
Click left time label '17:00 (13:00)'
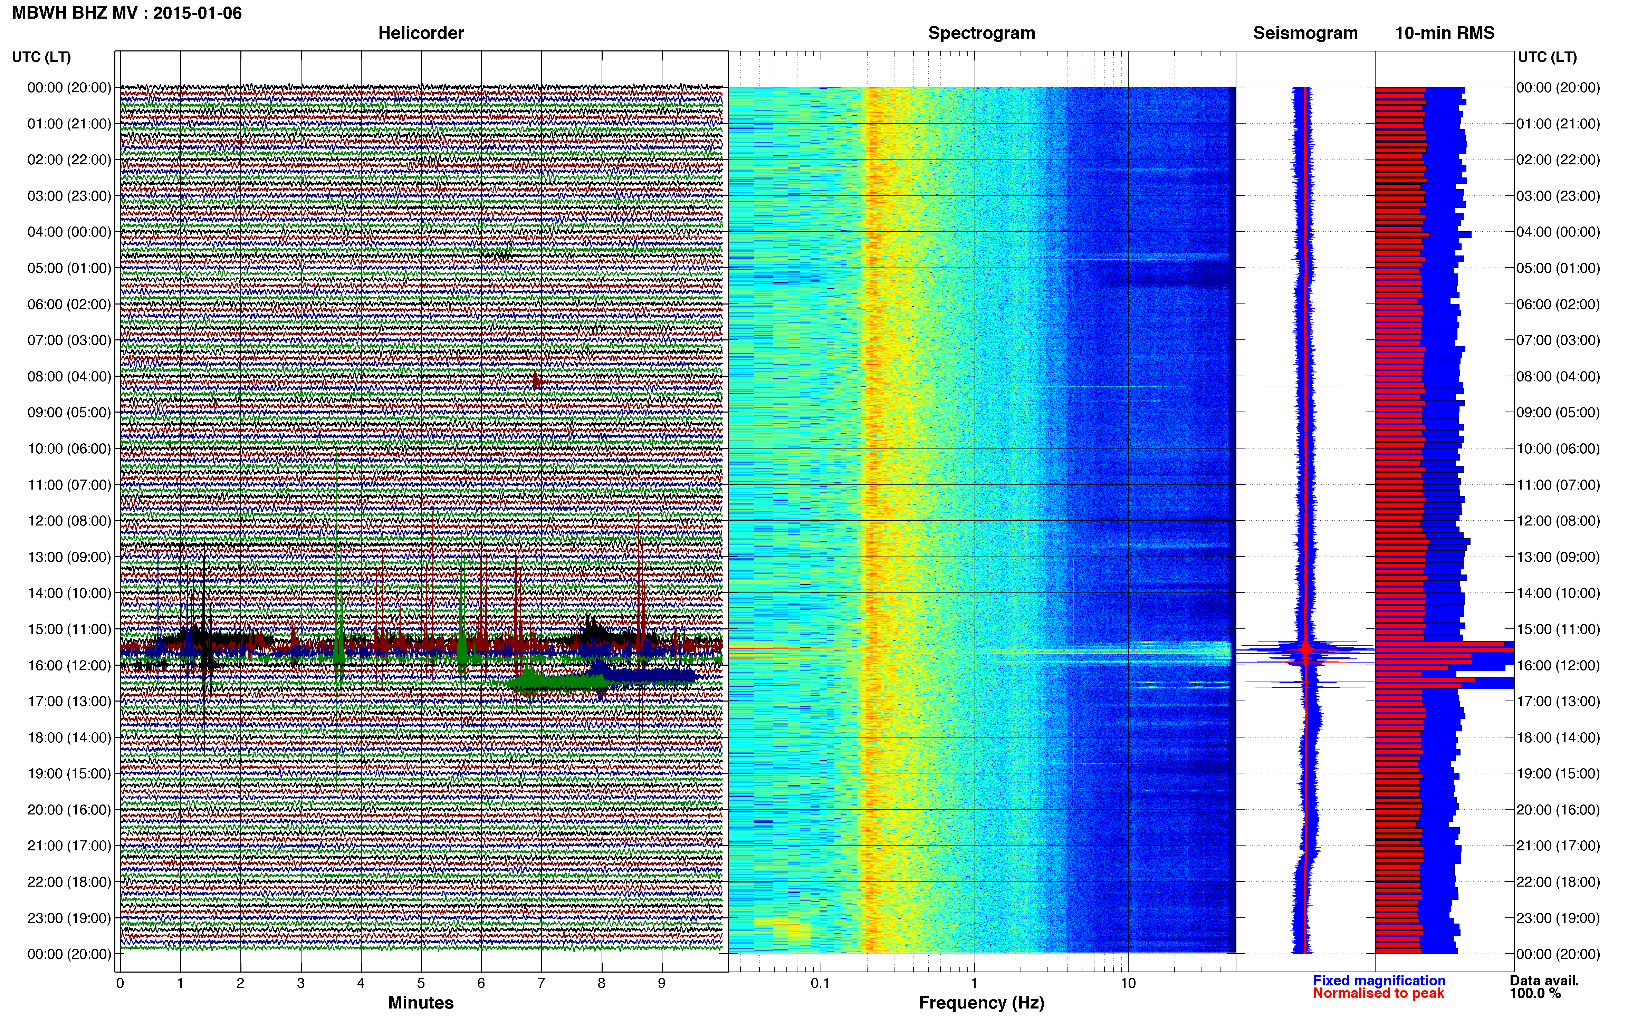coord(69,701)
